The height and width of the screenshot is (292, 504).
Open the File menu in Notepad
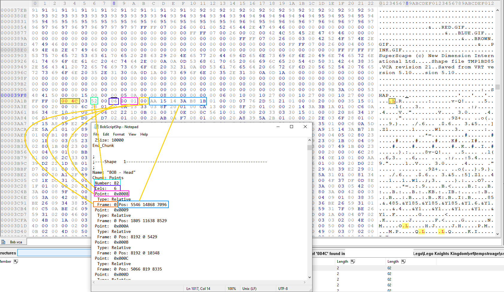[x=96, y=134]
